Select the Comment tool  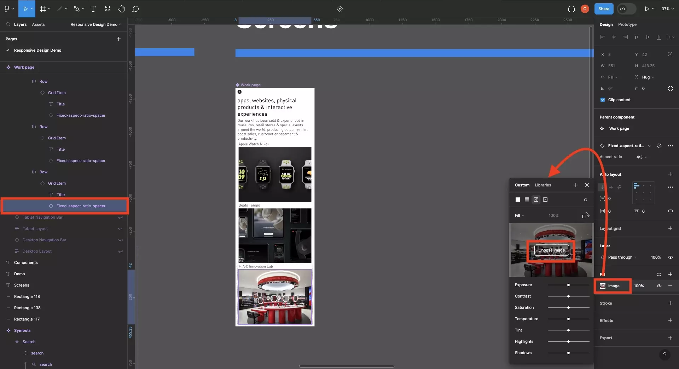tap(135, 8)
